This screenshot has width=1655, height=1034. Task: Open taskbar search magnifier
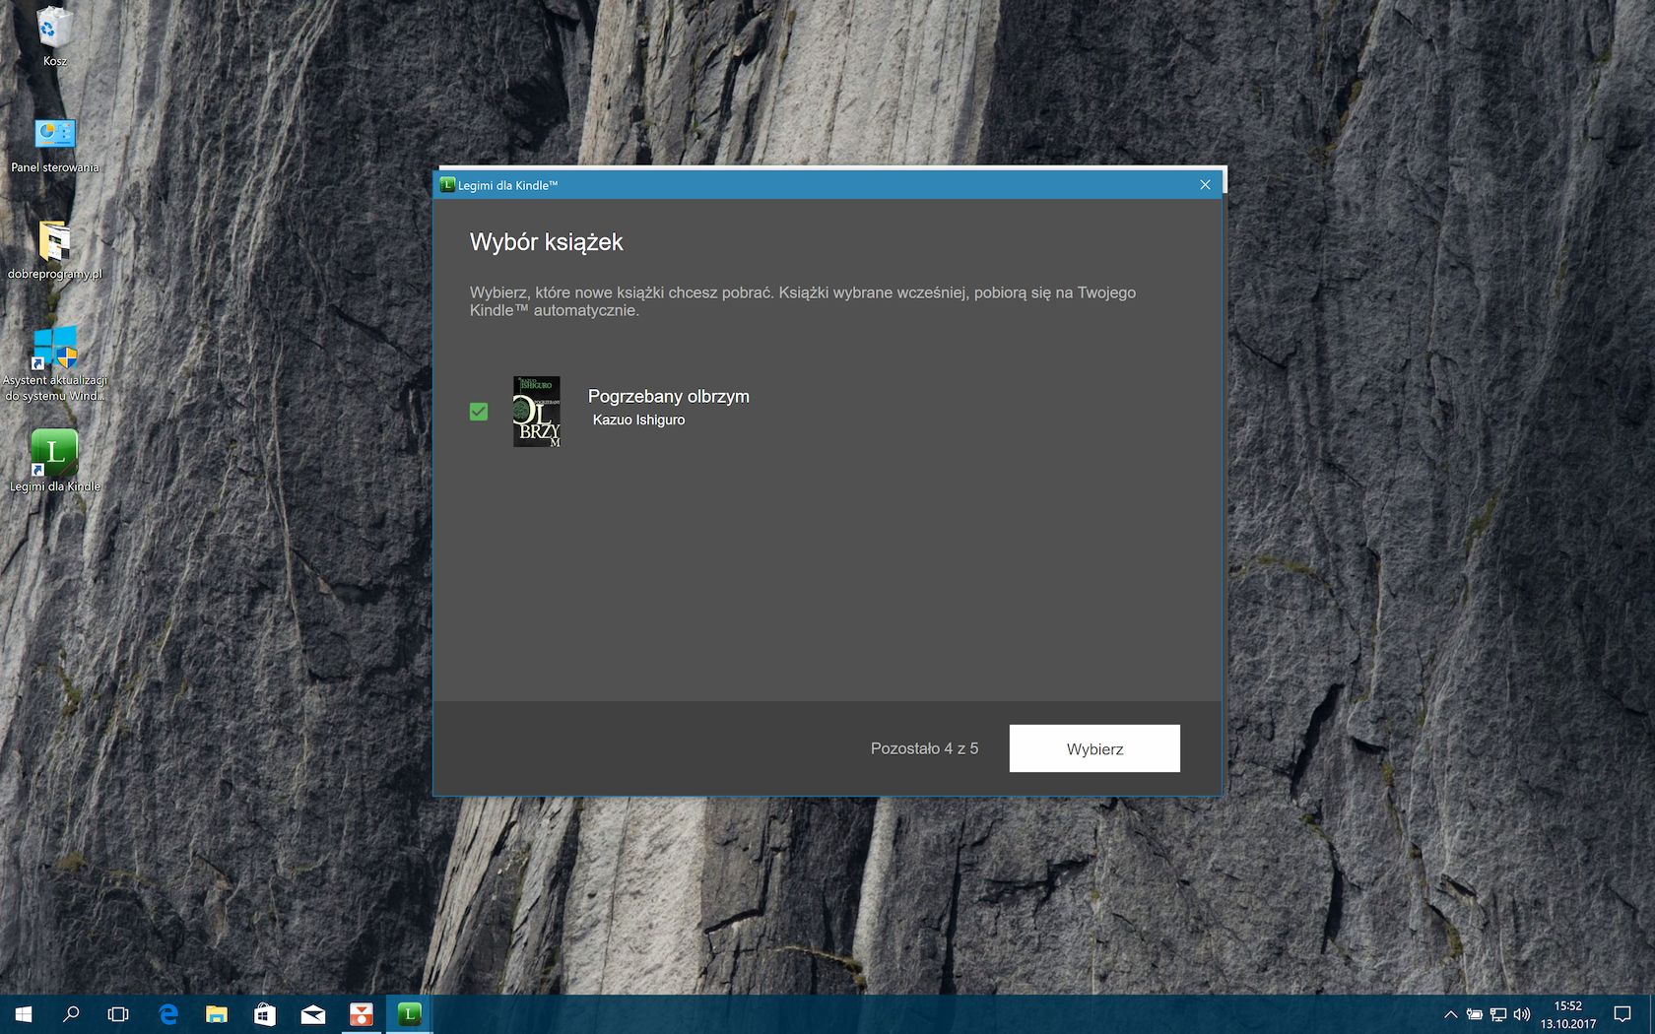[71, 1014]
